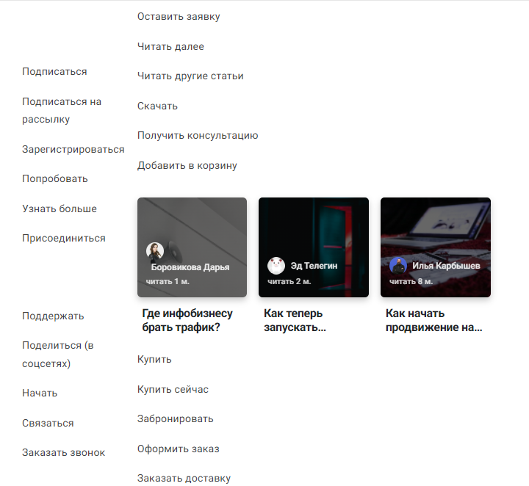
Task: Select "Забронировать" option
Action: click(175, 418)
